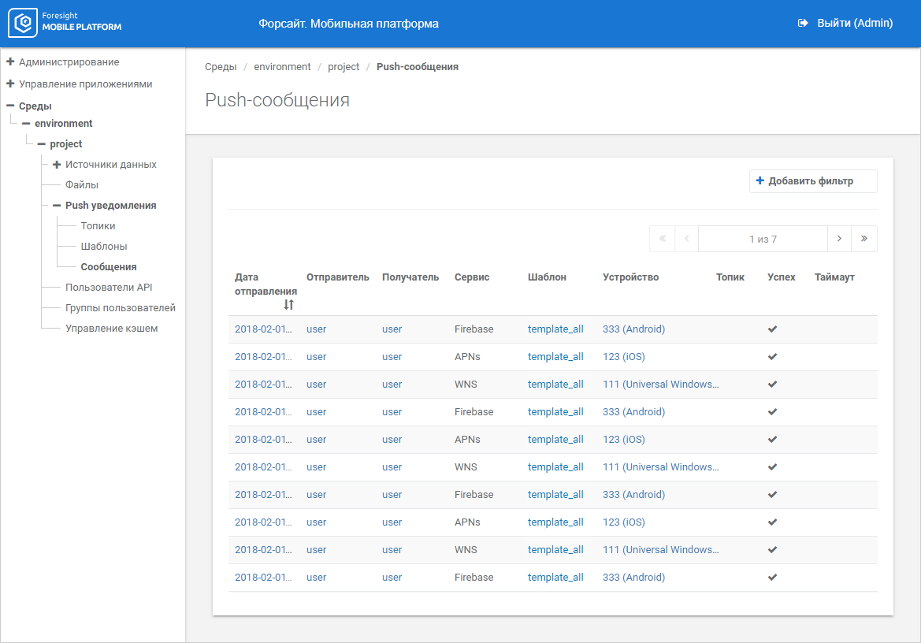Click the sort arrows under Дата отправления

click(288, 304)
